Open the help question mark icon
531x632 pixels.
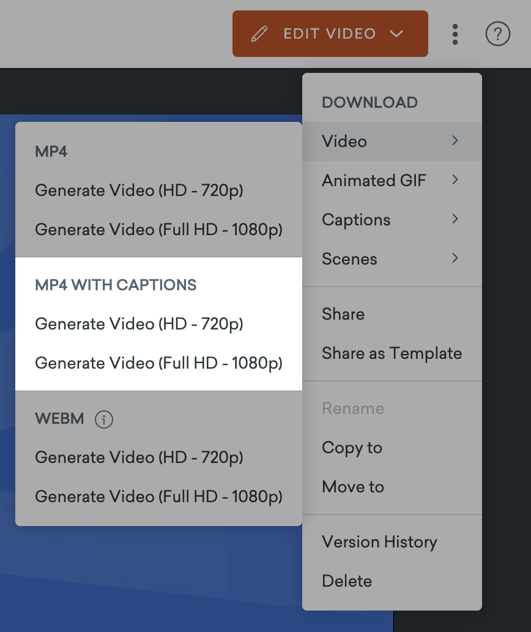coord(497,34)
